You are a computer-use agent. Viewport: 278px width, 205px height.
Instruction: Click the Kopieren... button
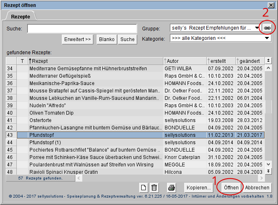click(199, 188)
